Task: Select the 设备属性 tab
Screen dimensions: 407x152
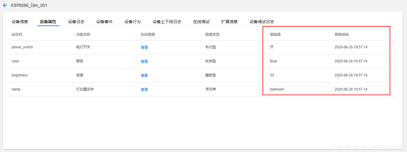Action: [48, 22]
